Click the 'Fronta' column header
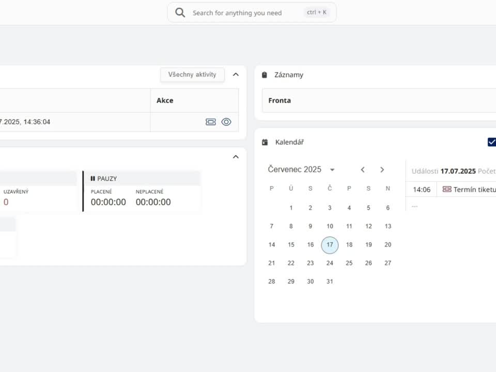The image size is (496, 372). pyautogui.click(x=280, y=101)
